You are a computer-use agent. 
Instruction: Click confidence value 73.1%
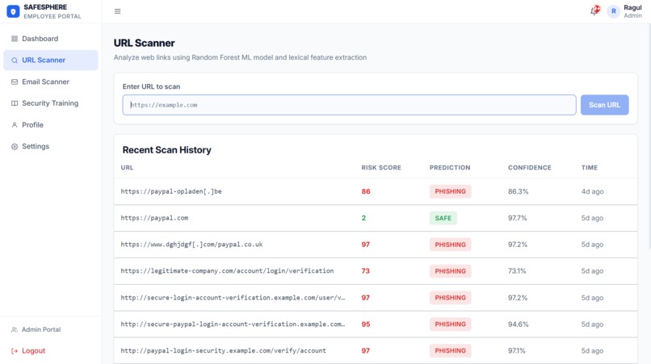(517, 271)
